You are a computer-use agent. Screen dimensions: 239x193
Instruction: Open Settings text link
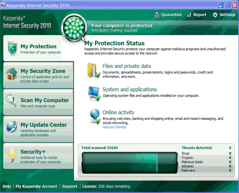click(227, 15)
